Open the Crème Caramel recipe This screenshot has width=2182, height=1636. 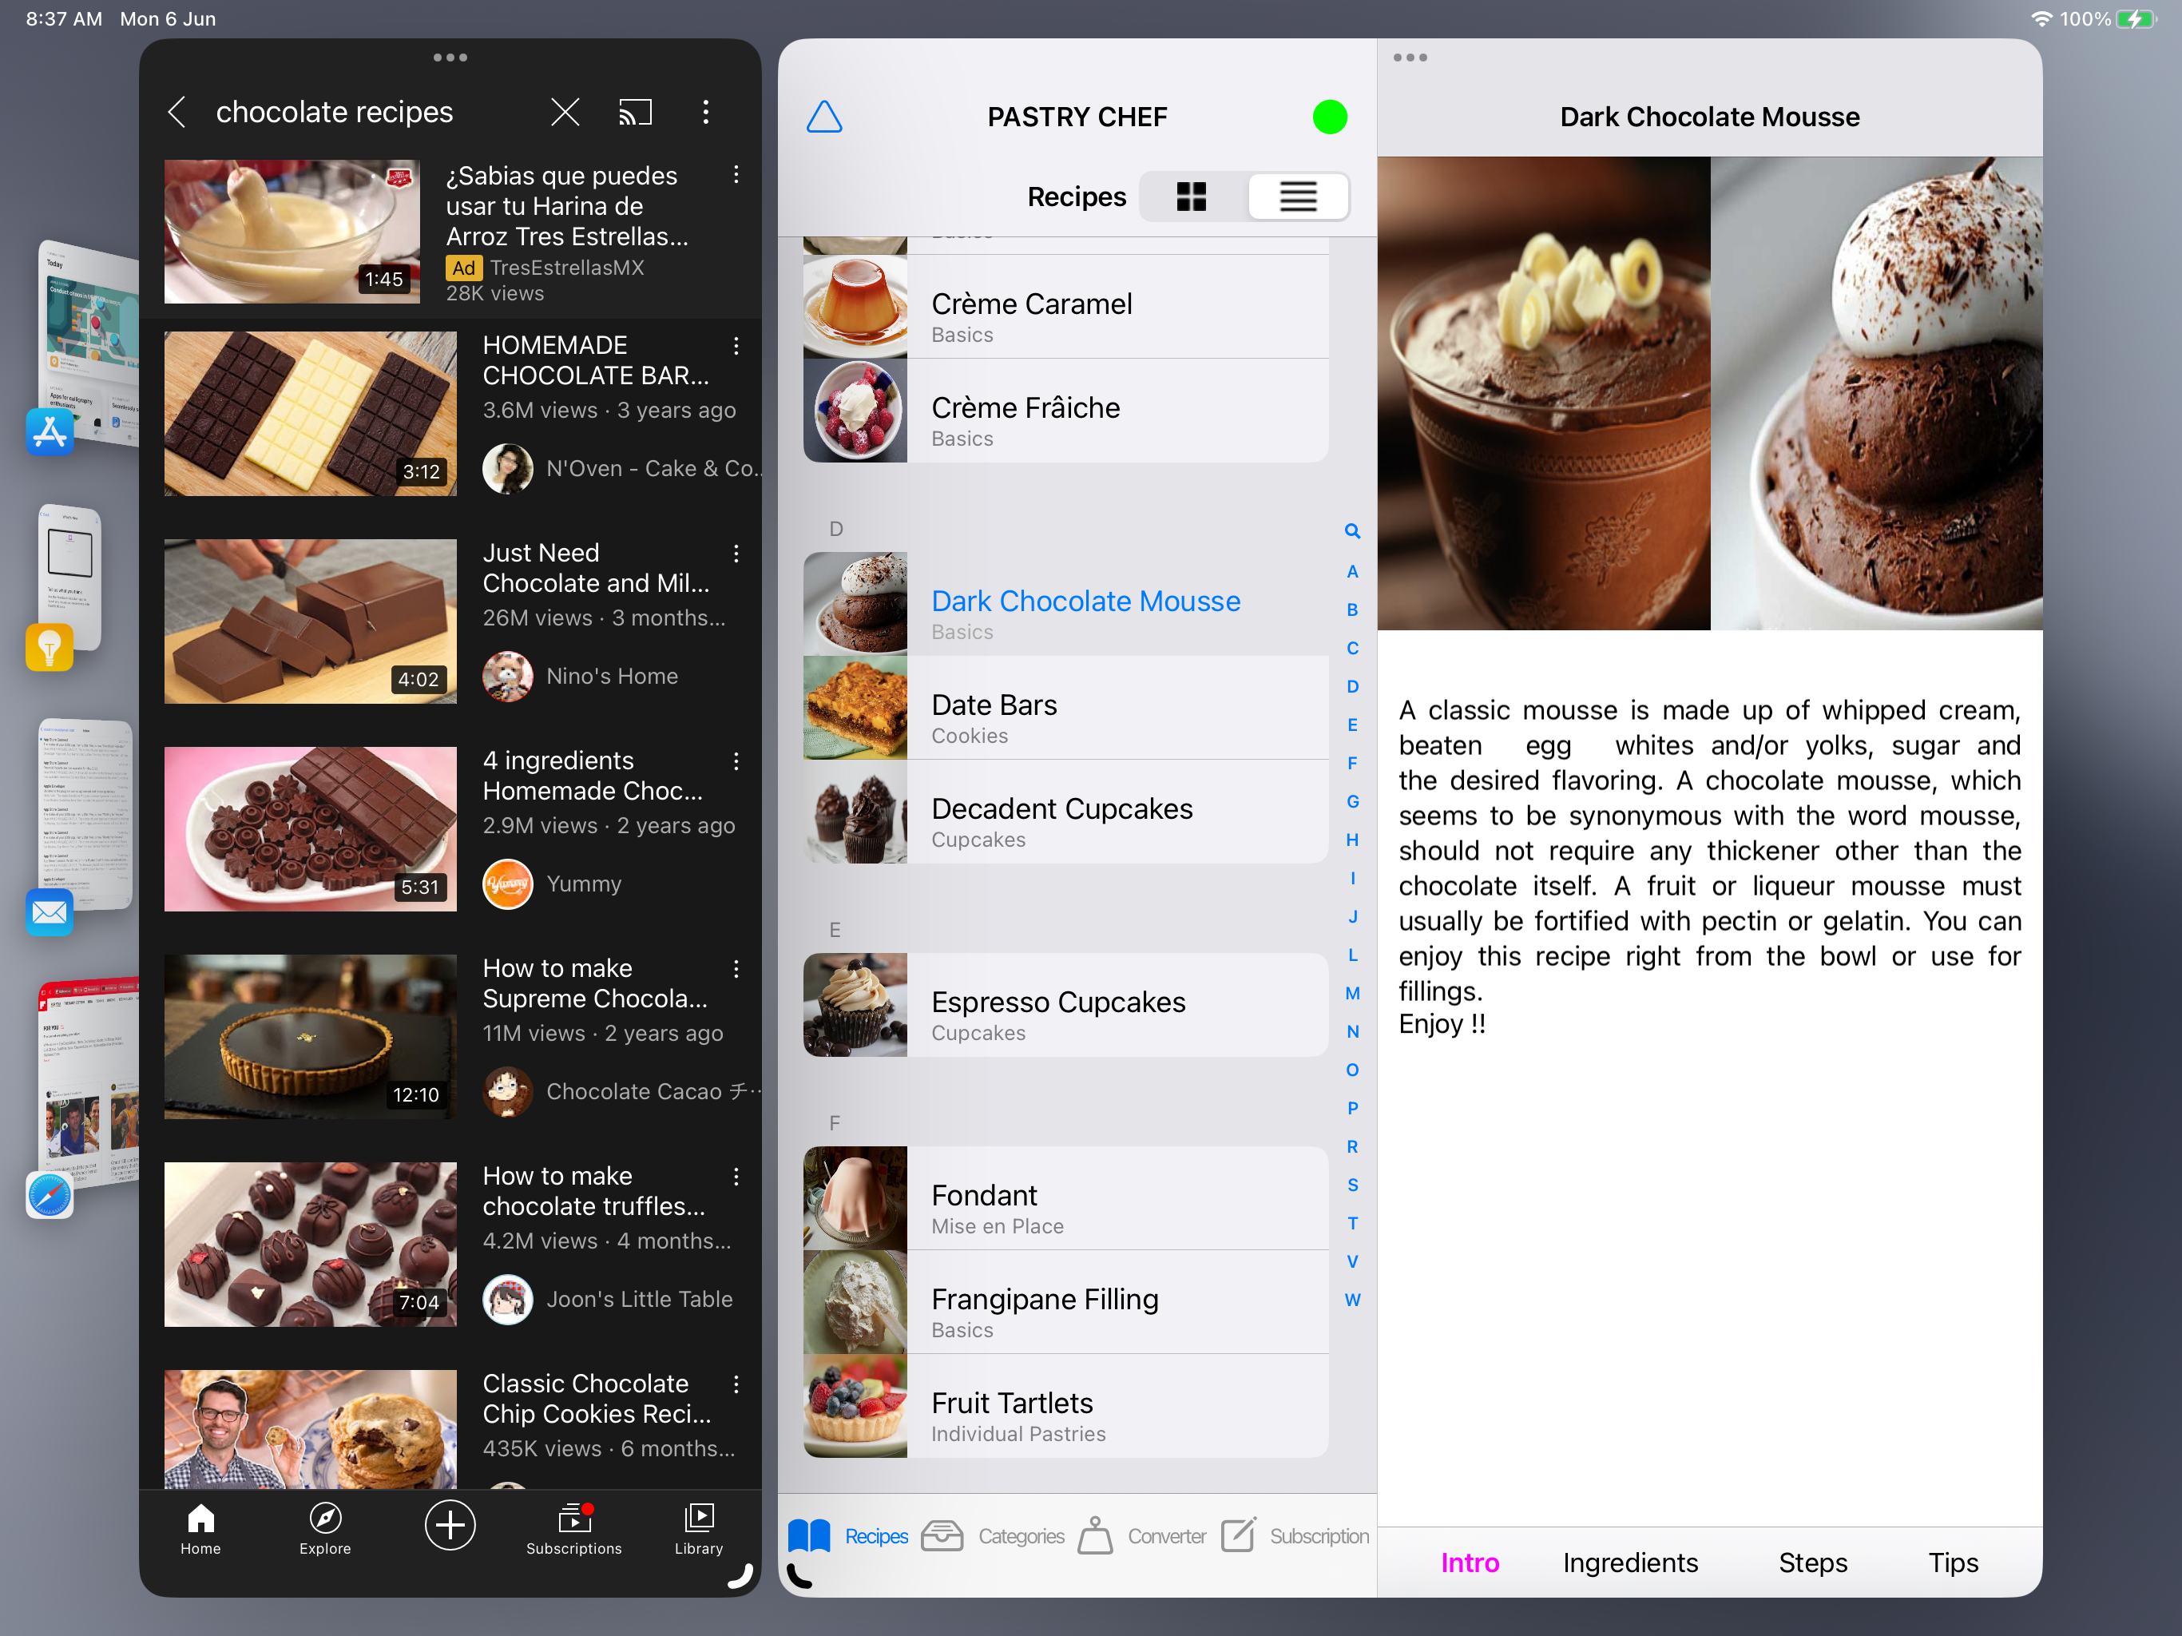[x=1066, y=307]
